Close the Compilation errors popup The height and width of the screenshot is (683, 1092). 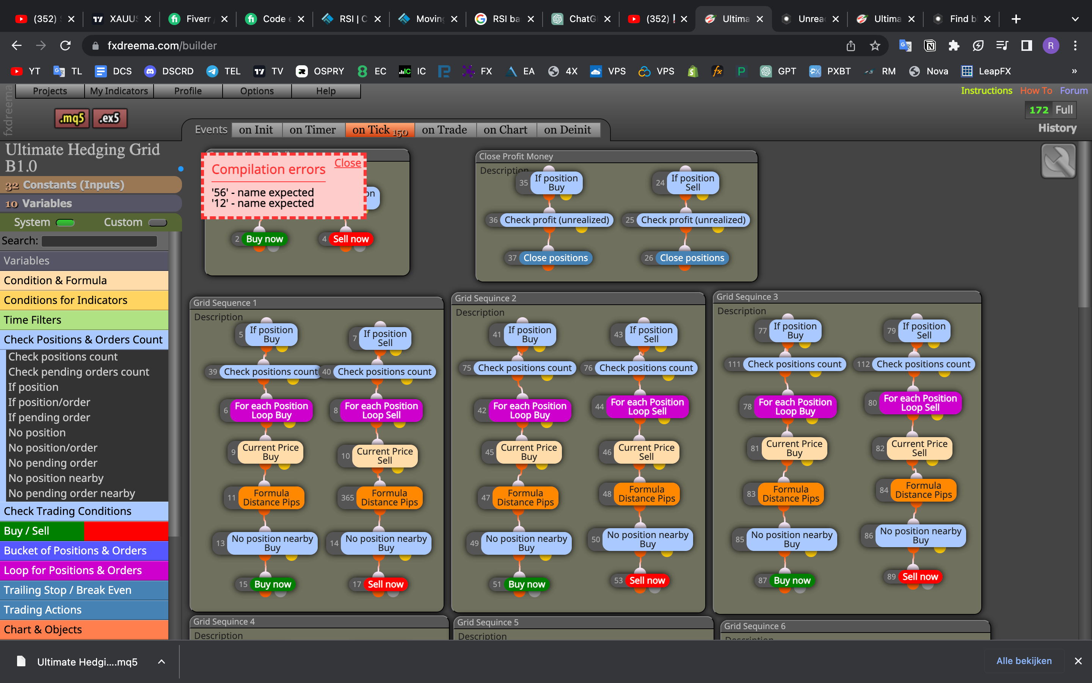pos(347,163)
